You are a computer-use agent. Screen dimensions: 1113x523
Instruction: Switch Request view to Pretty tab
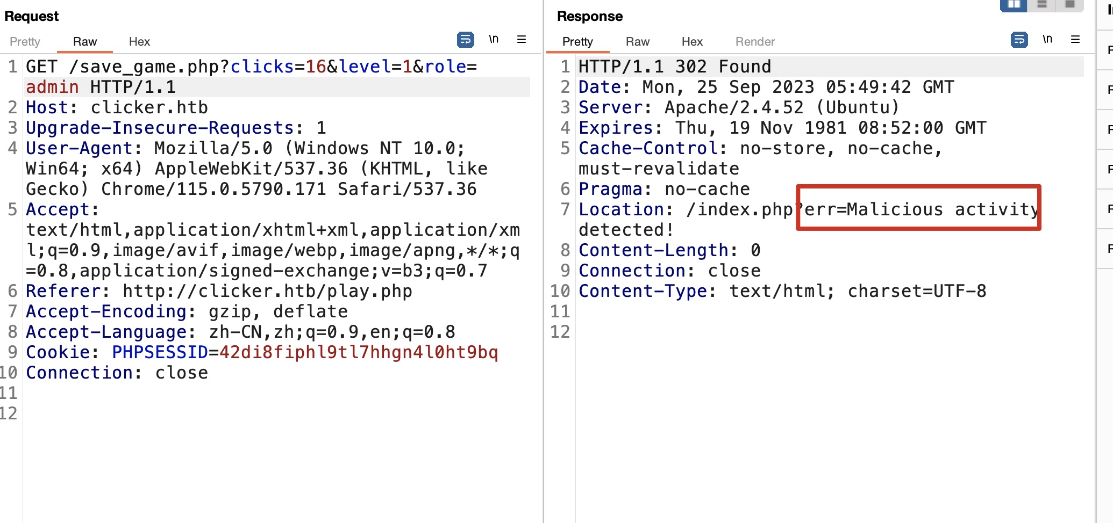click(x=25, y=41)
